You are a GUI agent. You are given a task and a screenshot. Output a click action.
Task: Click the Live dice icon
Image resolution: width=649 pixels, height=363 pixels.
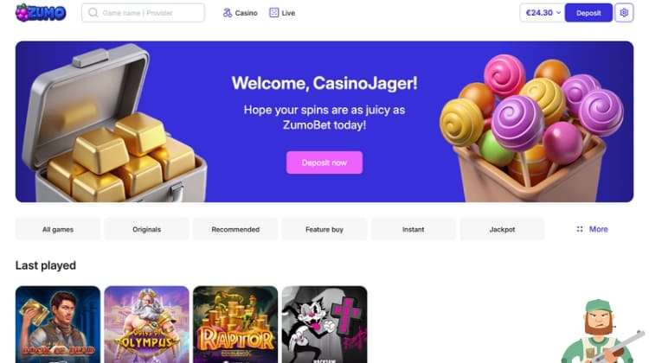pyautogui.click(x=274, y=13)
